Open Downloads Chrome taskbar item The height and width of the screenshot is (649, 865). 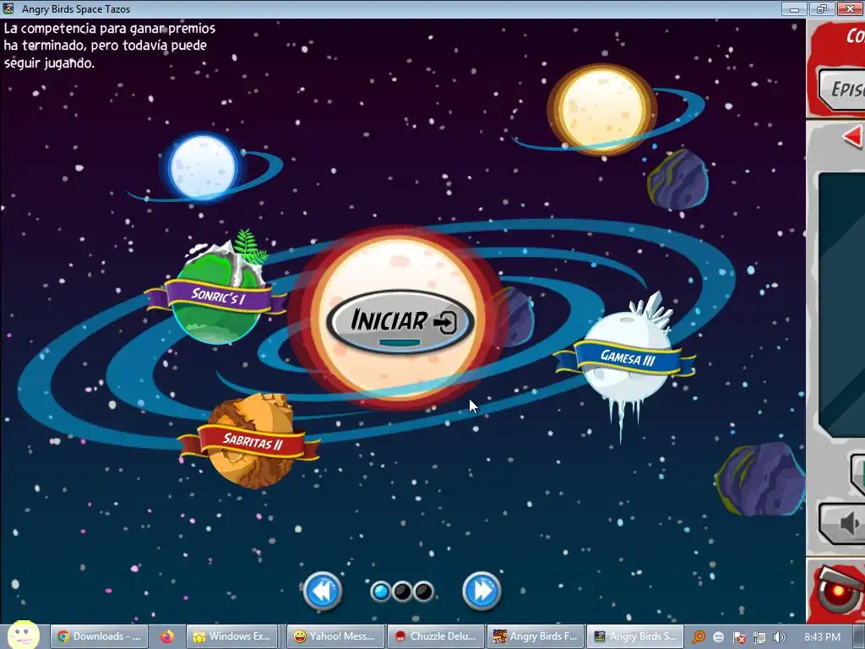pos(100,636)
